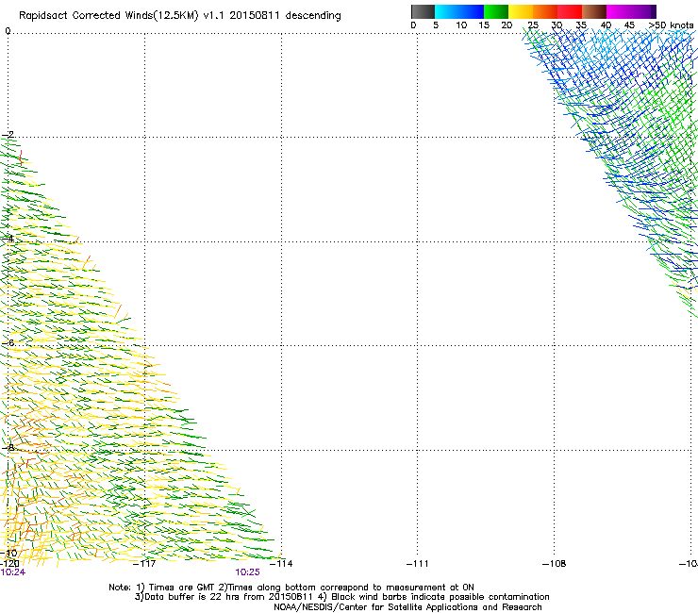The width and height of the screenshot is (698, 613).
Task: Click the -111 longitude axis label
Action: point(417,564)
